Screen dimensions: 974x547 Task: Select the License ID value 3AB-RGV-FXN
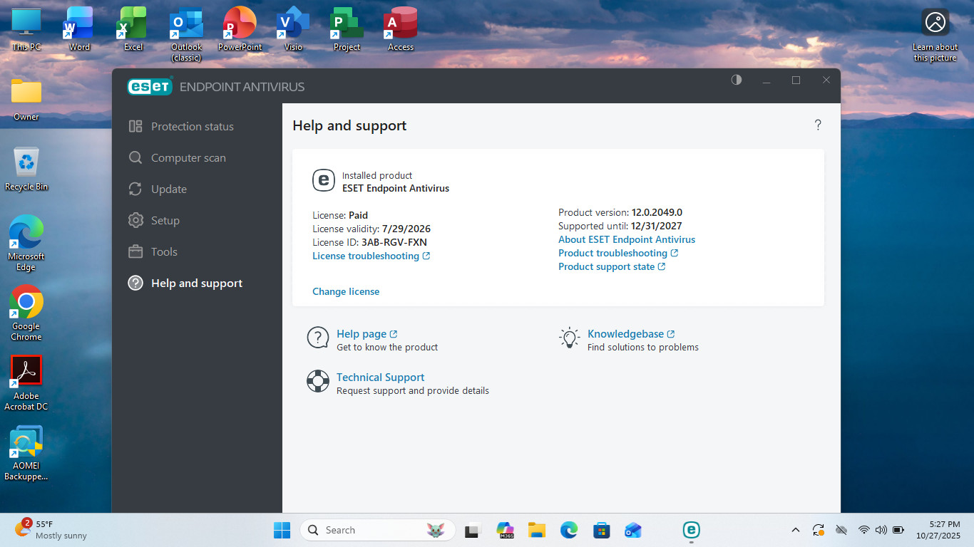click(x=394, y=242)
